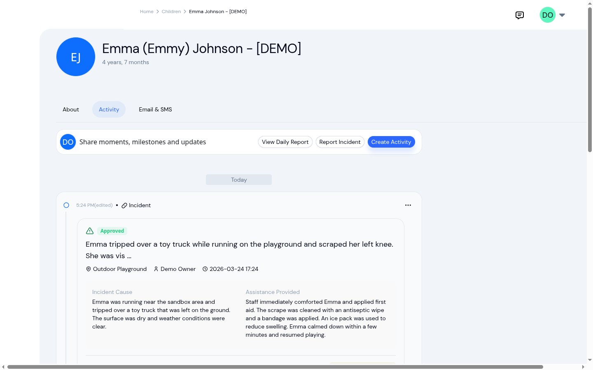Click the EJ profile avatar circle

(76, 57)
